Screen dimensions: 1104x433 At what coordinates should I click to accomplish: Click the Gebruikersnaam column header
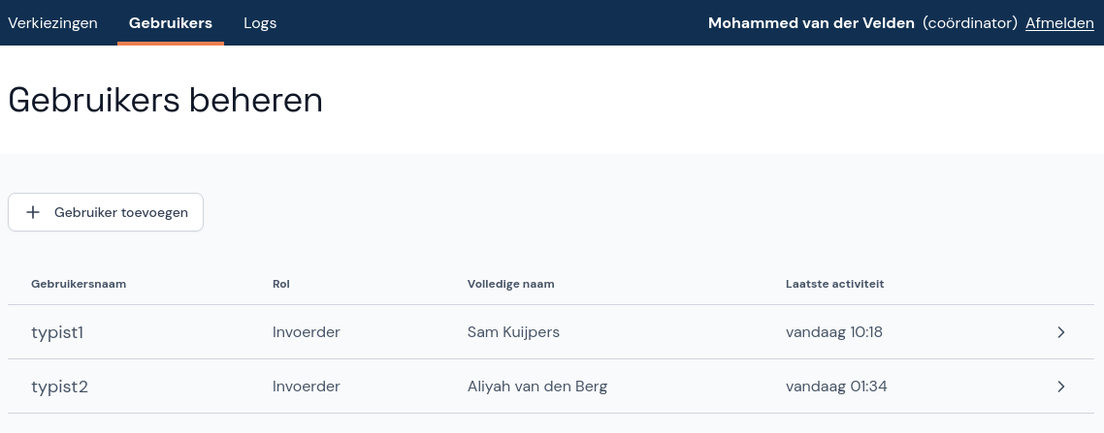(79, 284)
